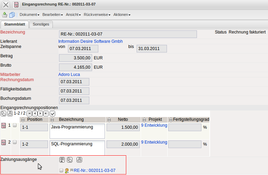Switch to the Sonstiges tab

click(41, 24)
